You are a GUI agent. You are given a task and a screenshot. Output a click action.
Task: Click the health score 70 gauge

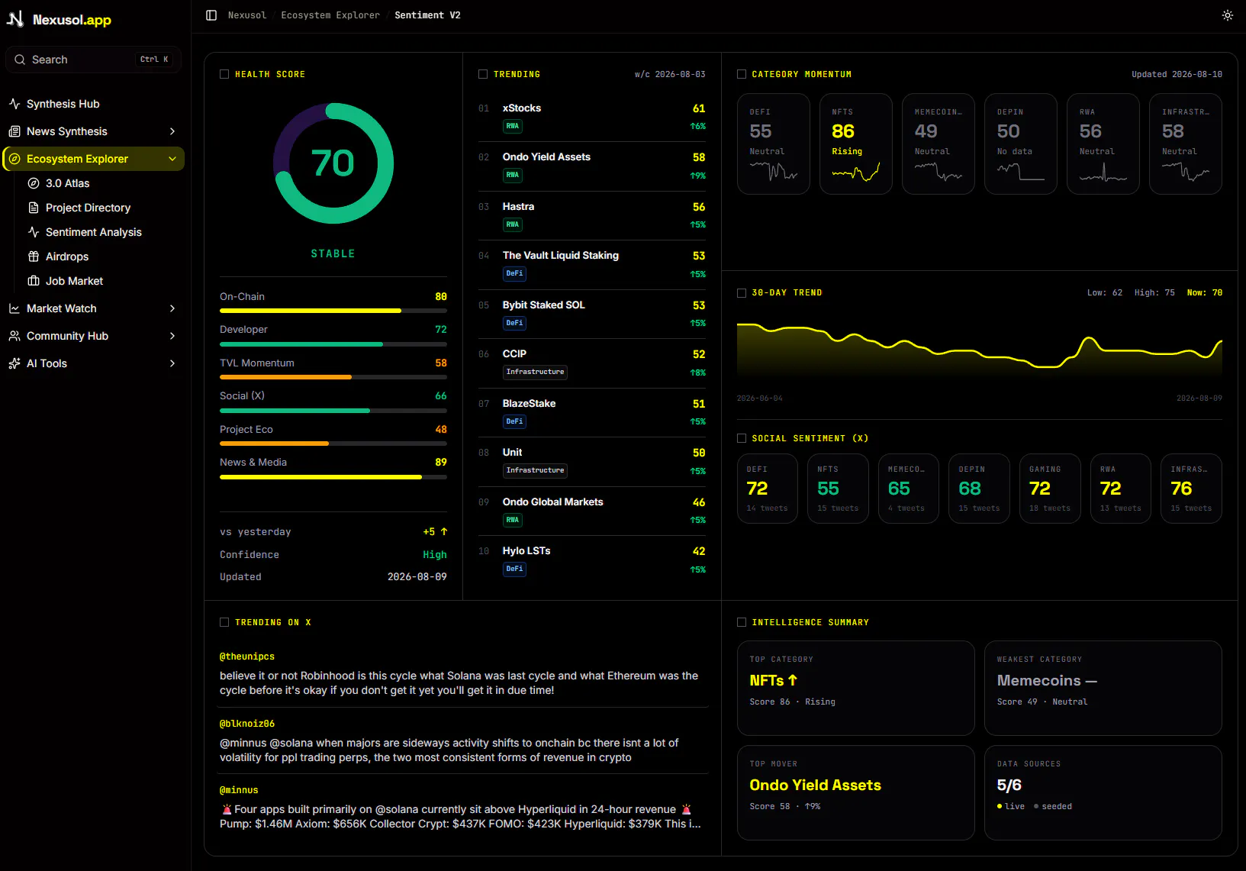pos(333,163)
